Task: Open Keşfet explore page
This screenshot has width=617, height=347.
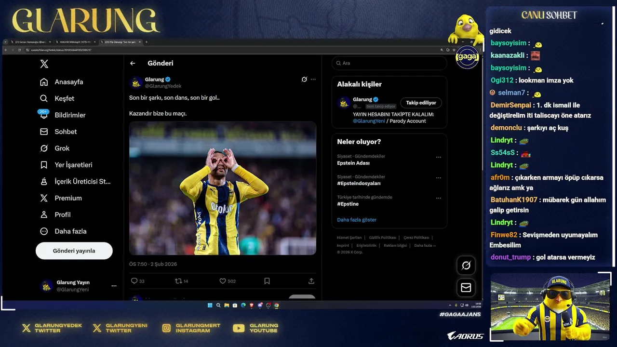Action: (57, 98)
